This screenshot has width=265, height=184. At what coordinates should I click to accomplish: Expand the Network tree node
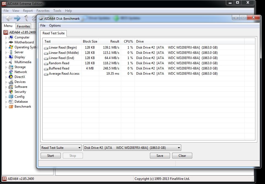tap(6, 72)
